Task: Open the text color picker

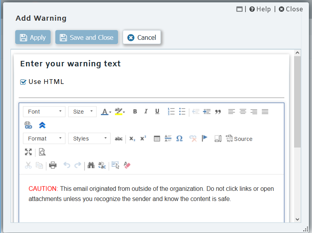Action: (x=106, y=111)
